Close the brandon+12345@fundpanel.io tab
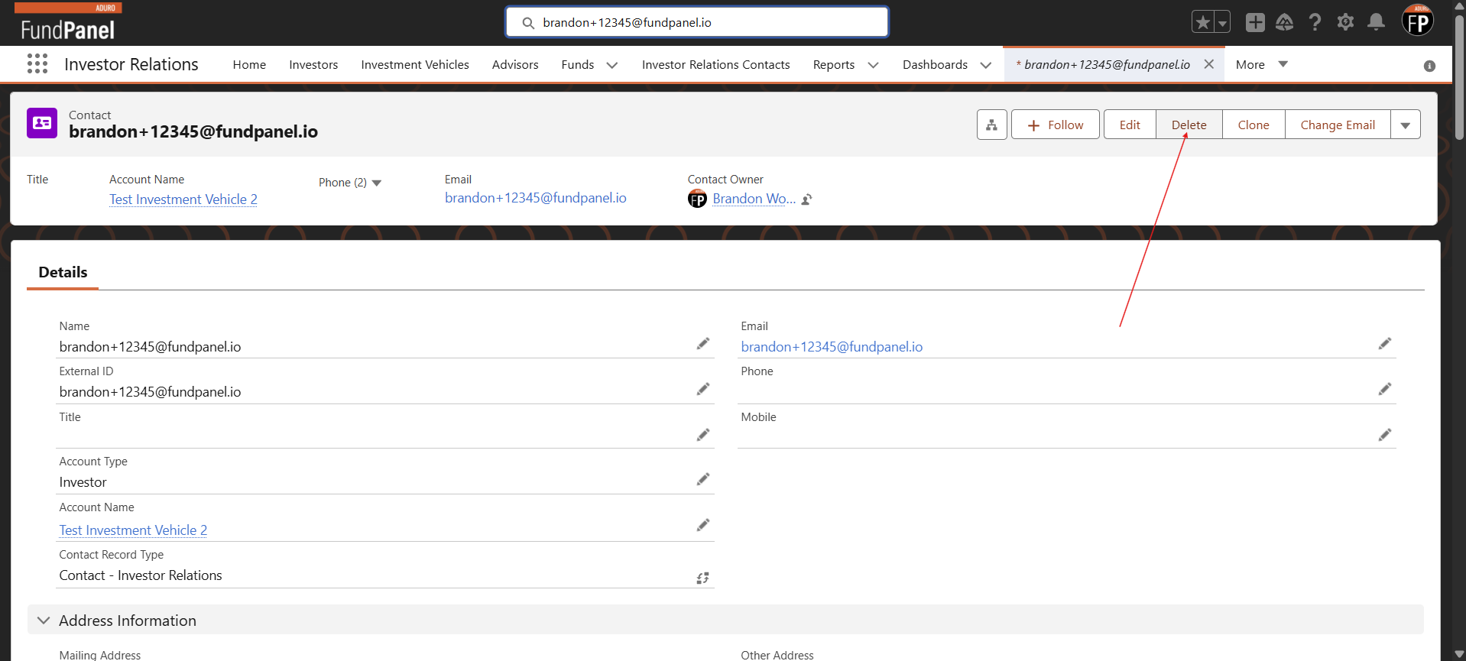1466x661 pixels. pyautogui.click(x=1209, y=64)
